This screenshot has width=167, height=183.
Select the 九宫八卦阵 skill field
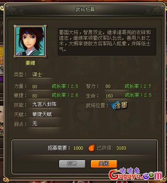pos(45,104)
